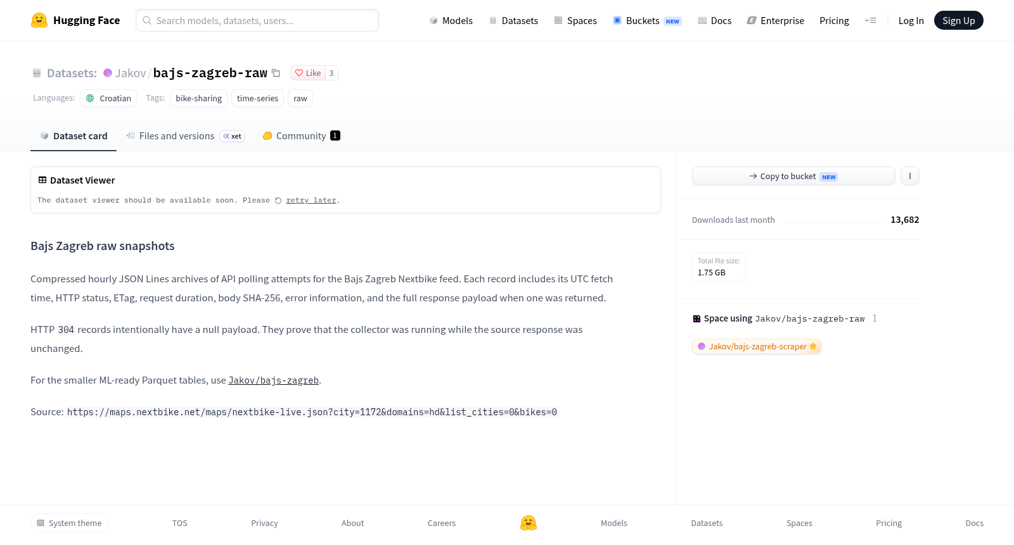Click the nextbike source URL text
This screenshot has height=545, width=1014.
click(312, 412)
